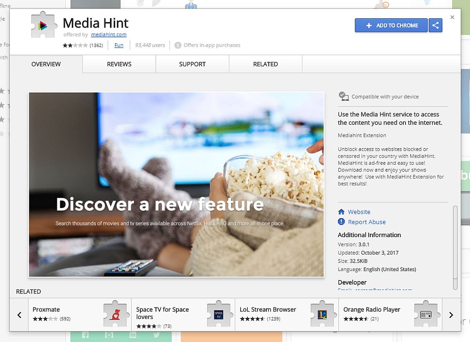470x342 pixels.
Task: Click Add to Chrome button
Action: pos(391,25)
